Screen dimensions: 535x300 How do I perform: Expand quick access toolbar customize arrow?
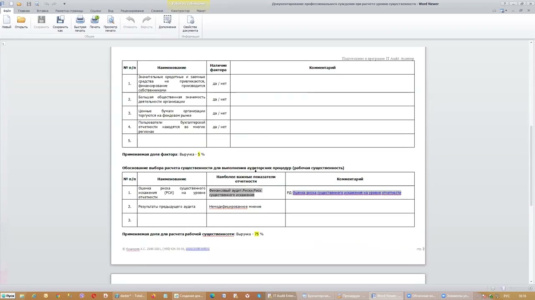point(64,4)
